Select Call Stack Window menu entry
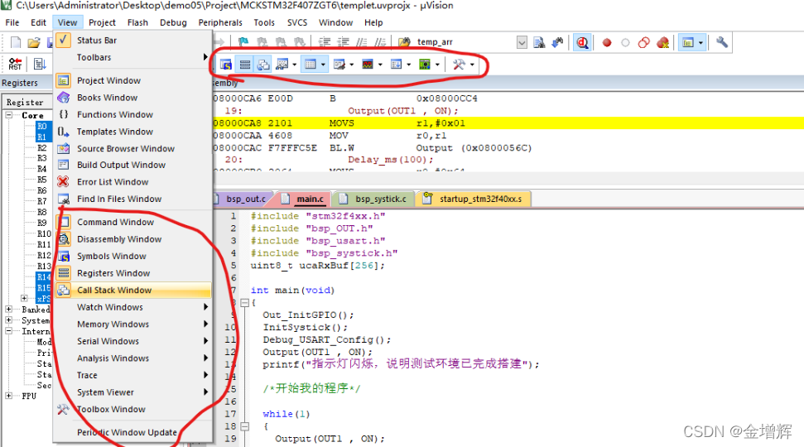The height and width of the screenshot is (447, 804). coord(133,291)
